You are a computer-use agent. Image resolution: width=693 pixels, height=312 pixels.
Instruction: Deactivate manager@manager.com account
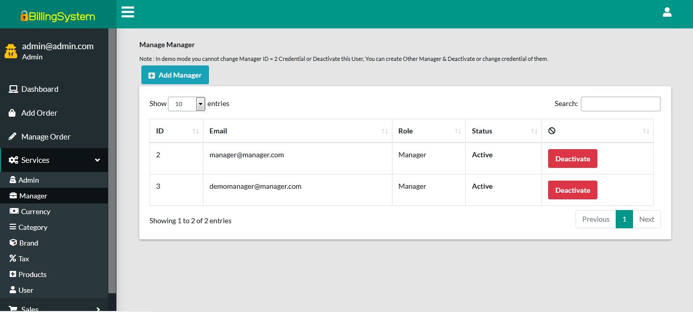point(572,159)
